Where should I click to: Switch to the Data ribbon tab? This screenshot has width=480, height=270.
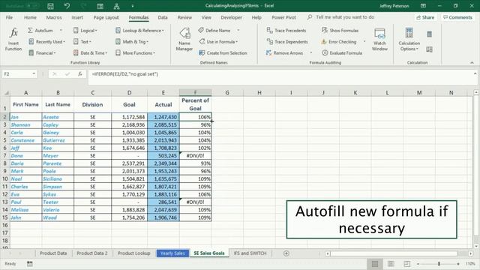(163, 17)
